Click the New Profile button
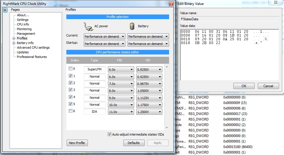 [77, 143]
